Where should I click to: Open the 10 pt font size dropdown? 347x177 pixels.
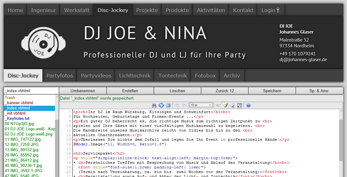click(x=201, y=105)
